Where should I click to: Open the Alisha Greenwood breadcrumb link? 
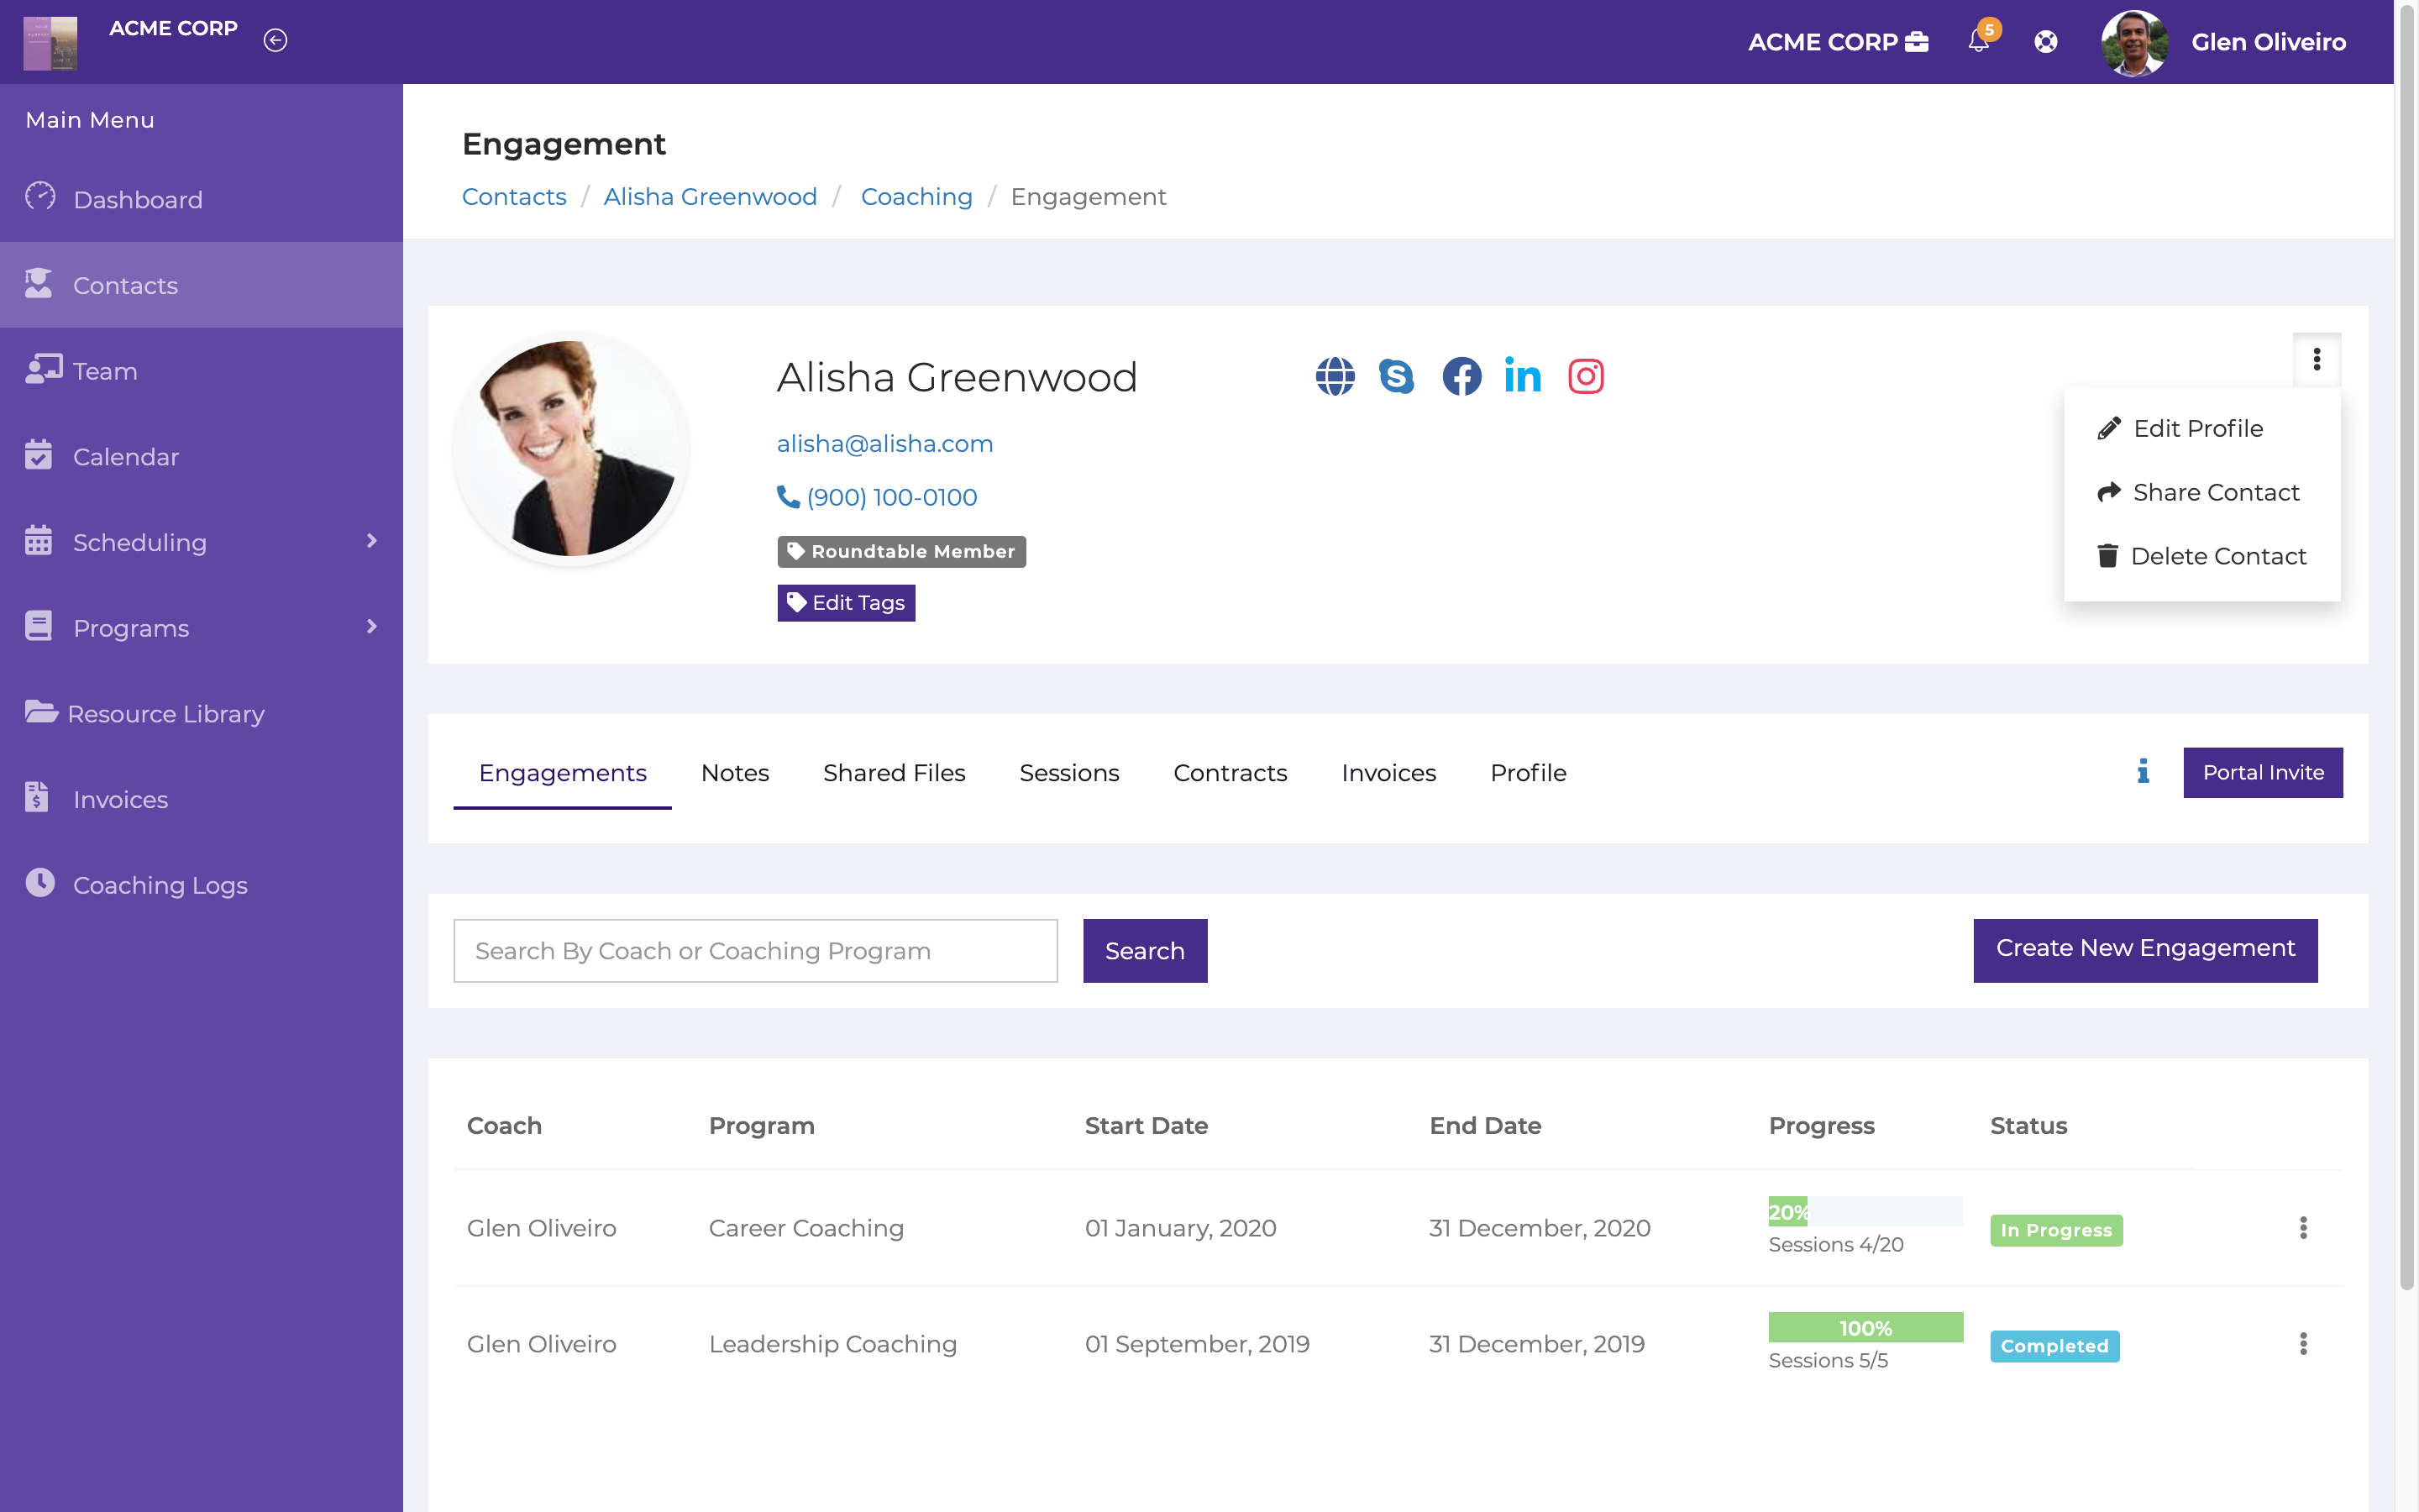(710, 196)
